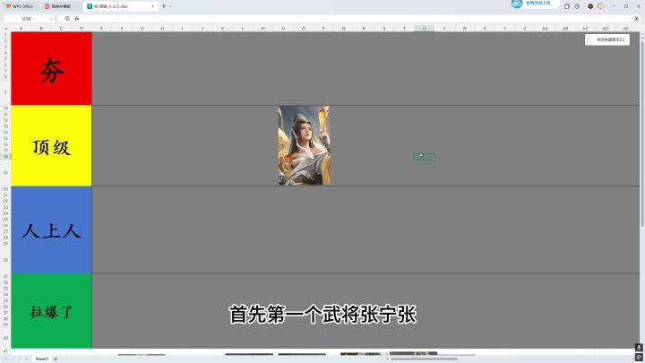The image size is (645, 363).
Task: Select row 1 header
Action: pos(5,35)
